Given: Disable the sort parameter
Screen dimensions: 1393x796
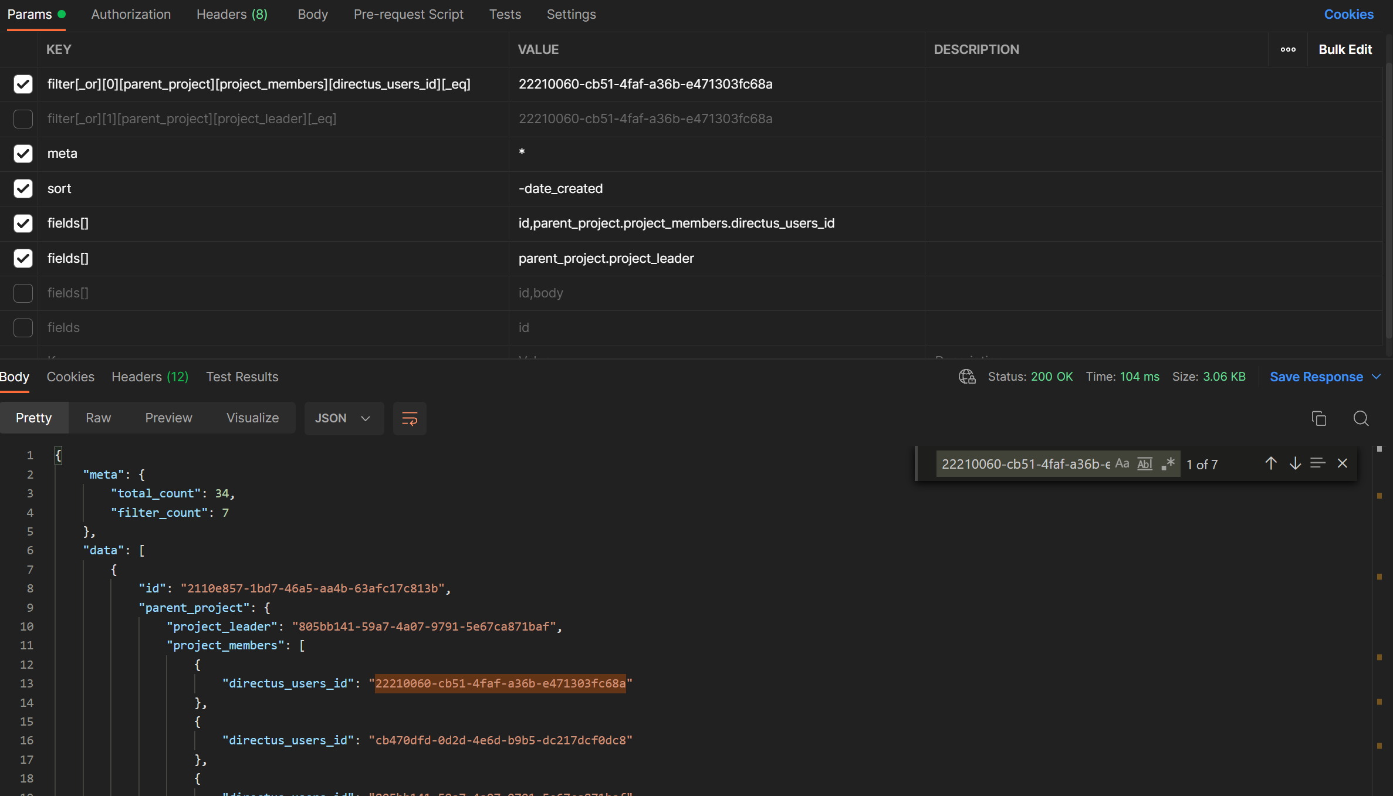Looking at the screenshot, I should click(23, 188).
